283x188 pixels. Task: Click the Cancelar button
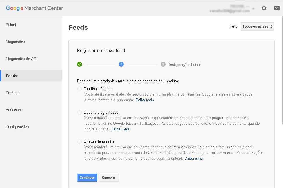click(x=109, y=178)
